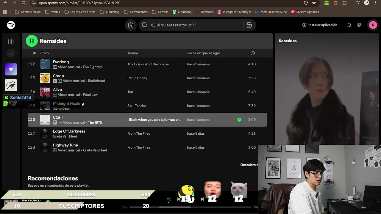Open the Pablo Honey album link

[137, 78]
